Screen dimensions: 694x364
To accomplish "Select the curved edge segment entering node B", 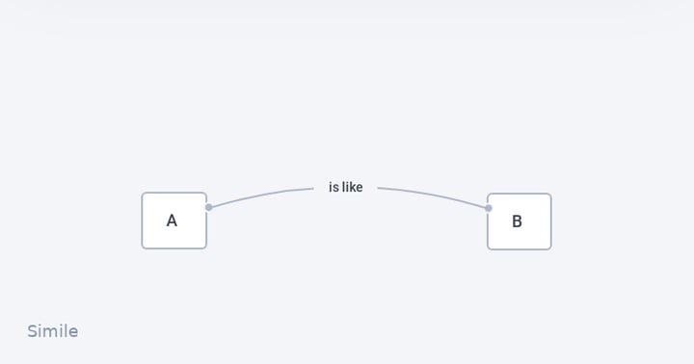I will (x=434, y=195).
